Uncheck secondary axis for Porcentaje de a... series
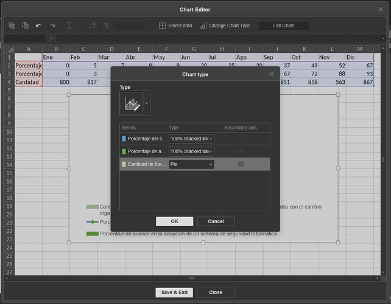 241,151
